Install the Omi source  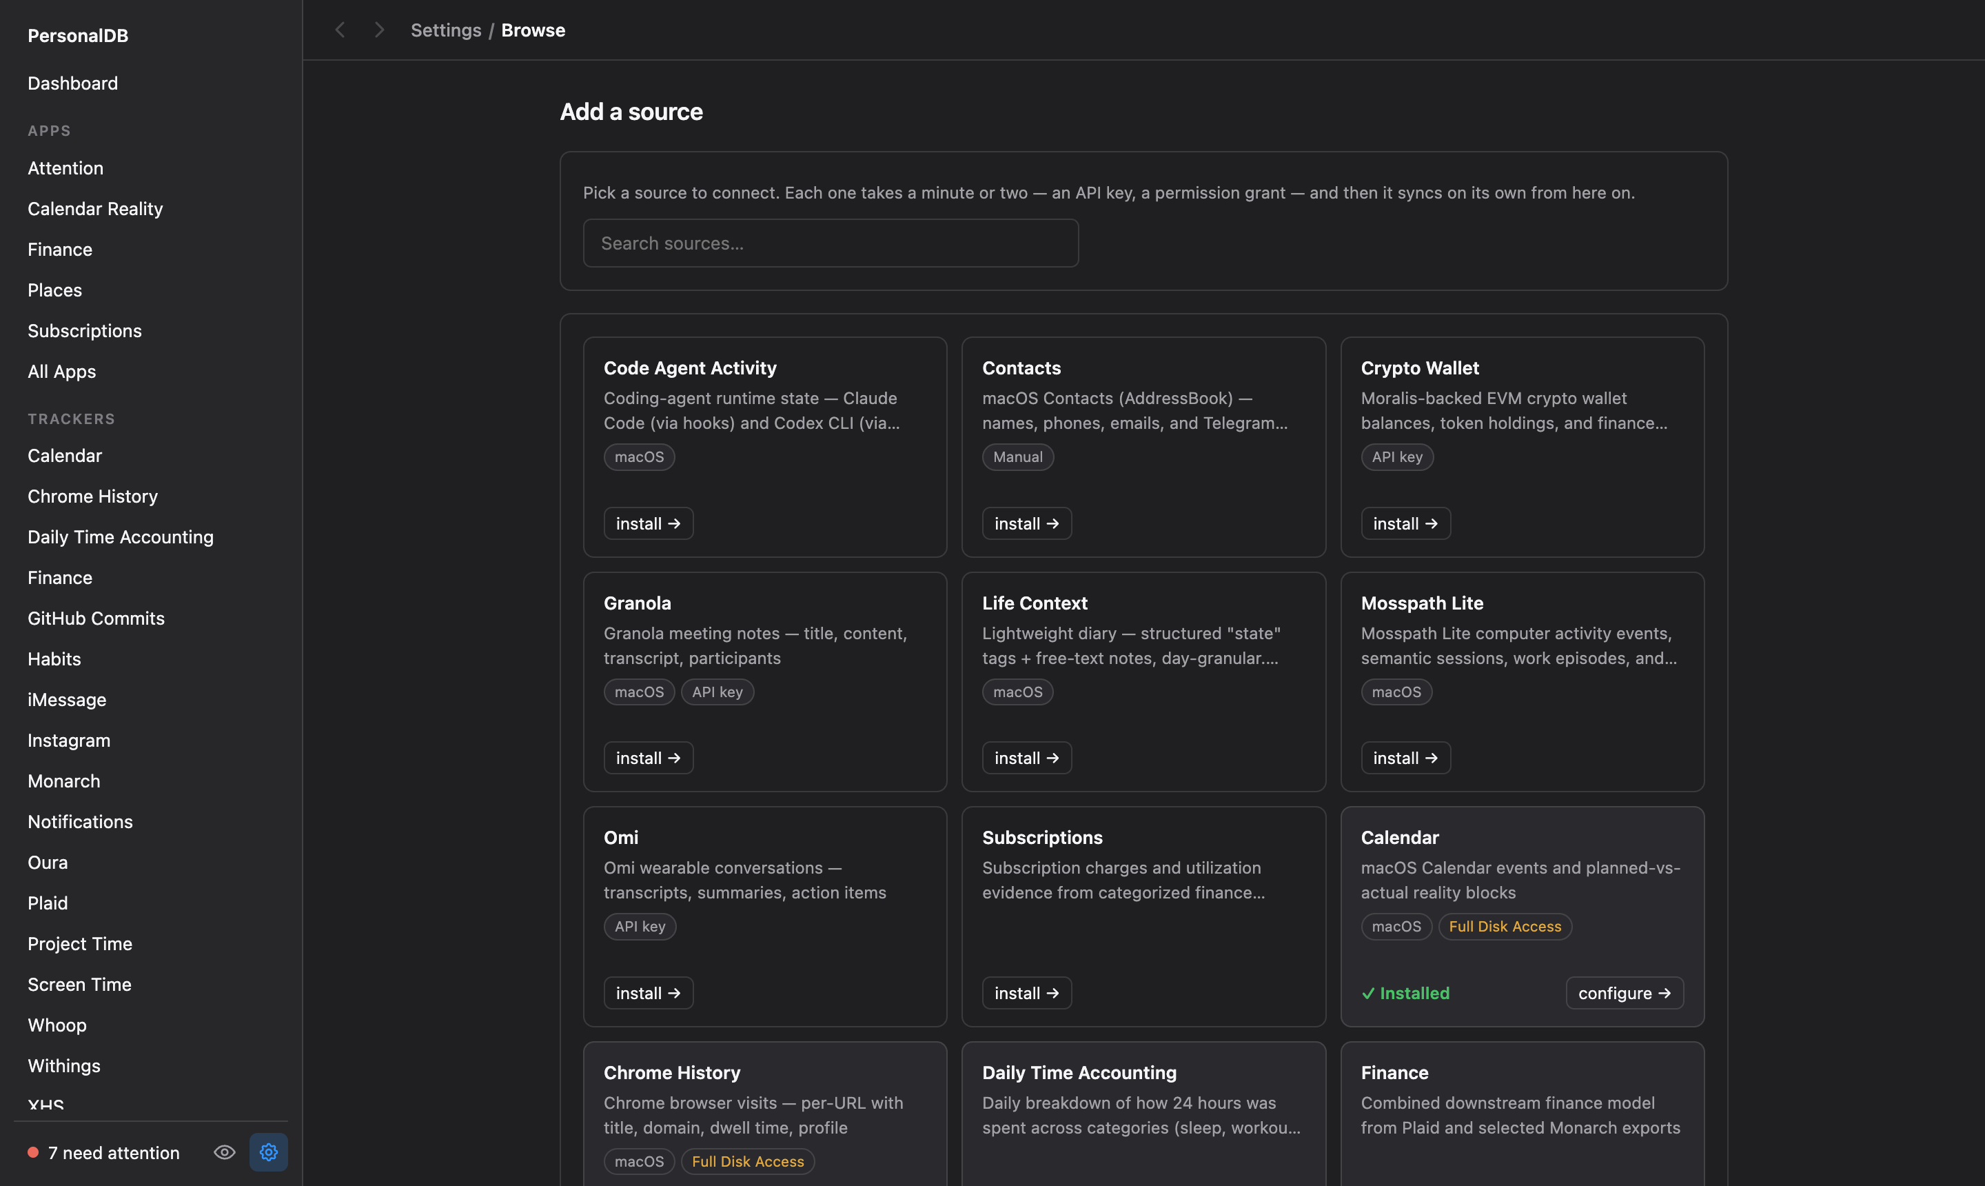(x=649, y=993)
